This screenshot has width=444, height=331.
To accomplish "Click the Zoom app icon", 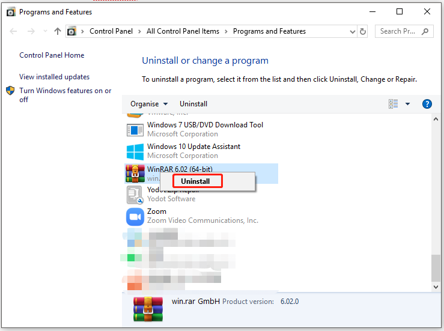I will (x=135, y=217).
